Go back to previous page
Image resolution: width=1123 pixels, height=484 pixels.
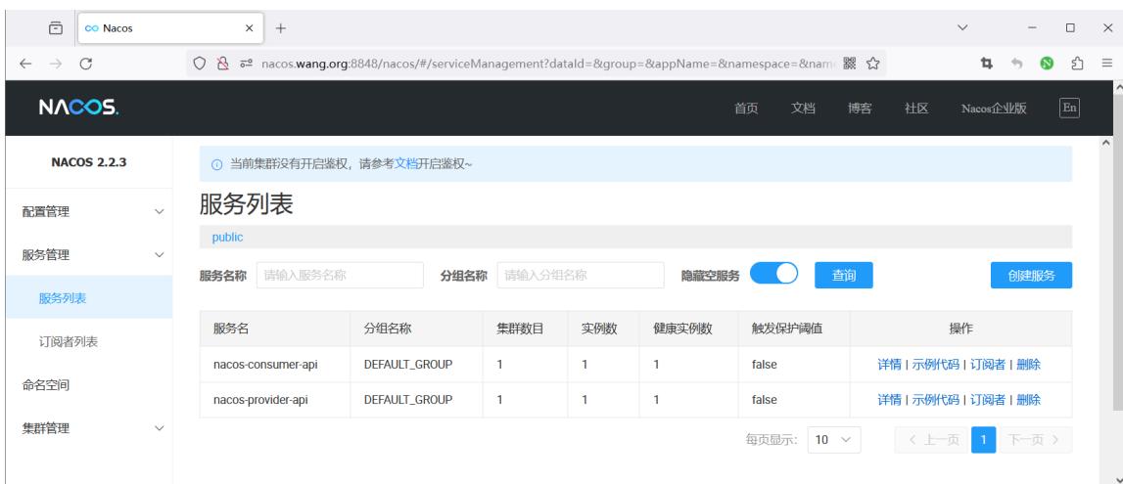(x=25, y=64)
